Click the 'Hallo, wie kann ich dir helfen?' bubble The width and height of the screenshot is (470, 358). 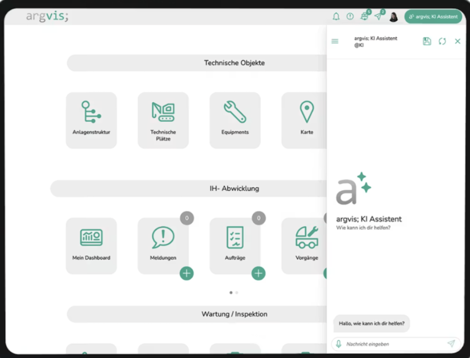(372, 323)
